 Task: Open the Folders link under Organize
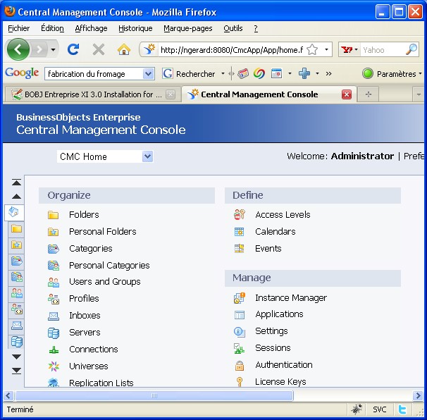click(84, 215)
